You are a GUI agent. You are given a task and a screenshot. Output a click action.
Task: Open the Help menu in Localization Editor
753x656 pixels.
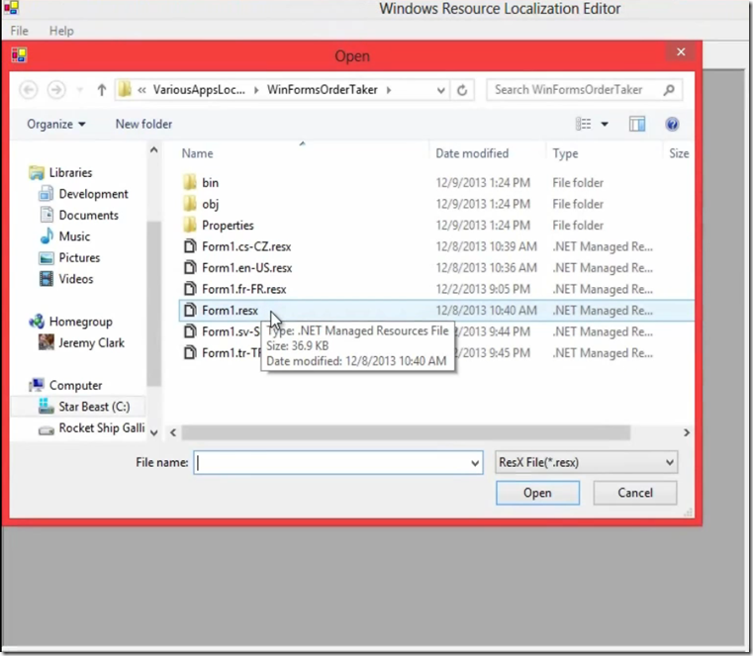point(61,31)
